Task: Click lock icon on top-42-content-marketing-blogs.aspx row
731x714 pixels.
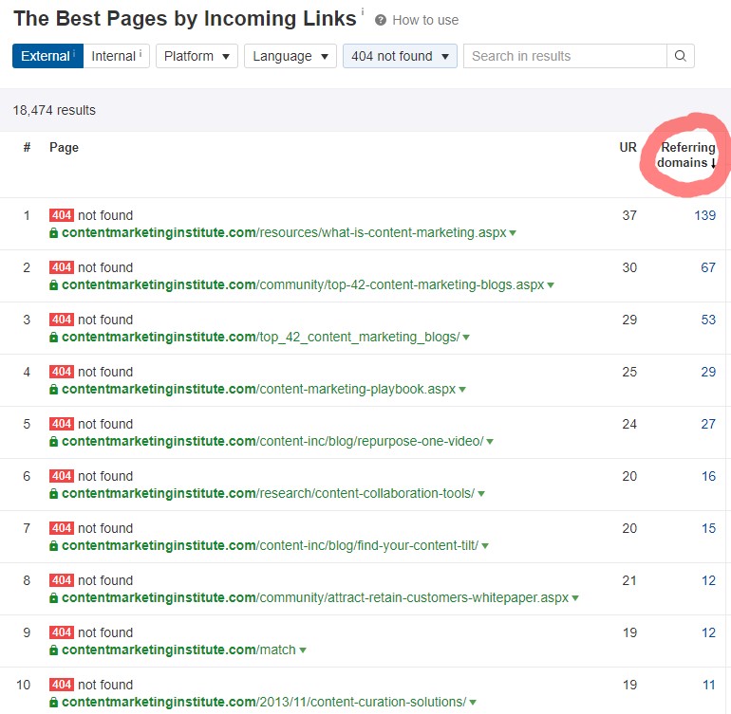Action: click(53, 285)
